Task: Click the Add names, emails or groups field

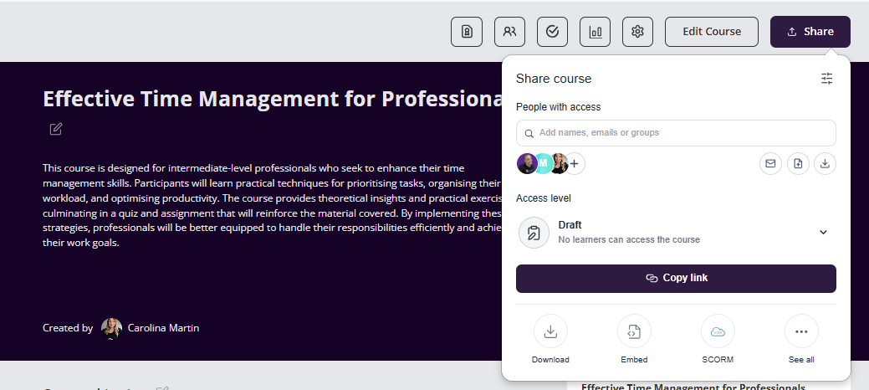Action: point(676,133)
